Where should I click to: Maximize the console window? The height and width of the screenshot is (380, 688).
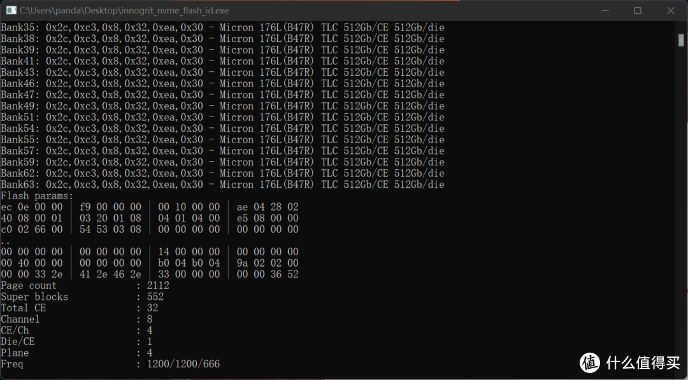[638, 10]
